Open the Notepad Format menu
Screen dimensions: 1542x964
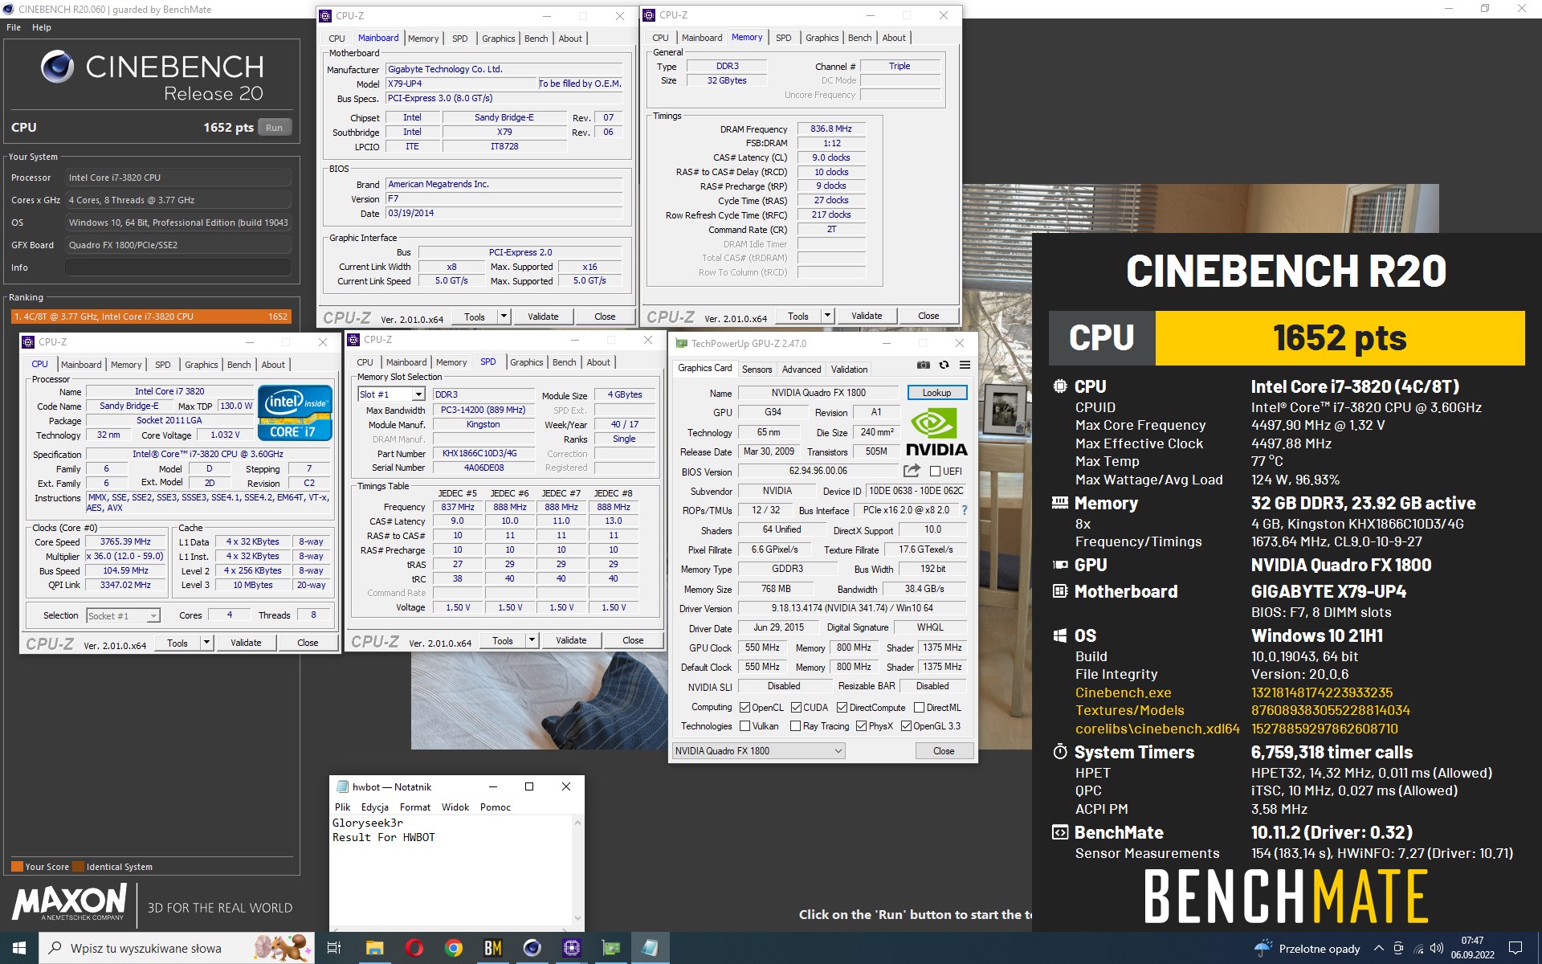coord(415,807)
